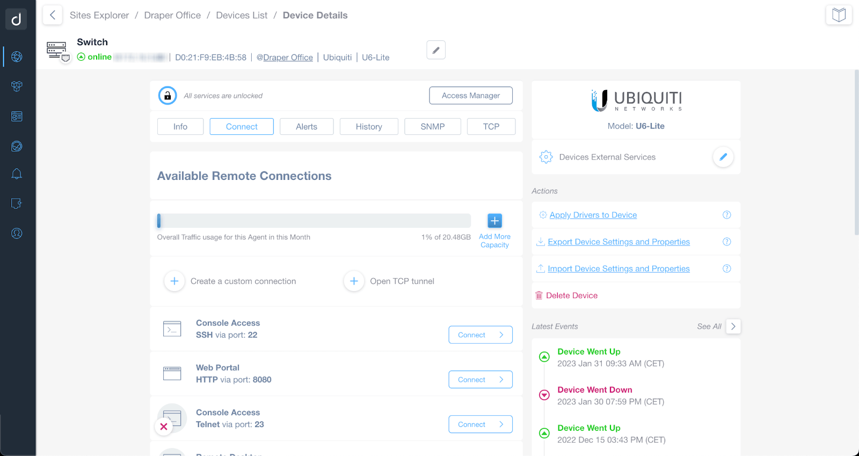Click the MAC address D0:21:F9:EB:4B:58
Viewport: 859px width, 456px height.
tap(210, 57)
